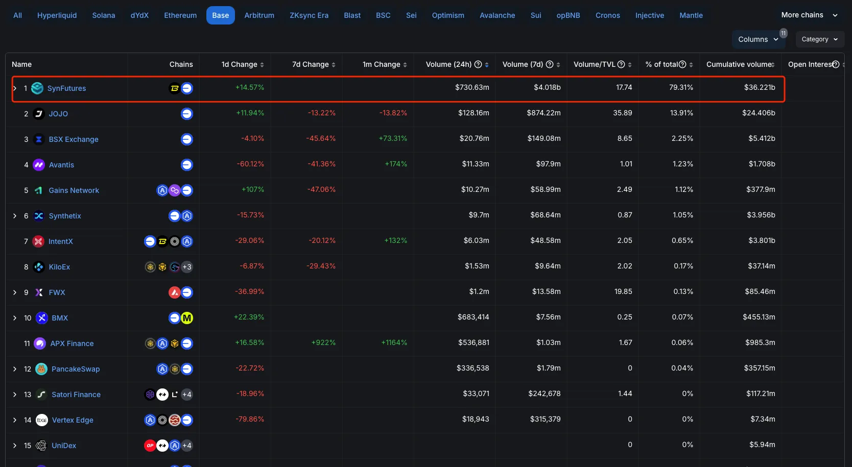852x467 pixels.
Task: Click the SynFutures protocol logo icon
Action: tap(37, 88)
